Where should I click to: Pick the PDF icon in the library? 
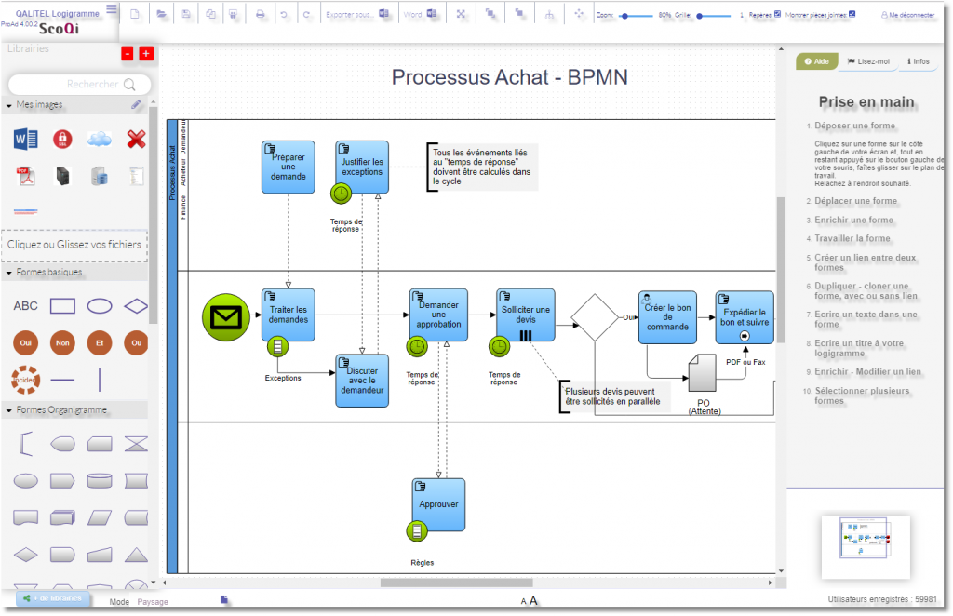[x=25, y=176]
